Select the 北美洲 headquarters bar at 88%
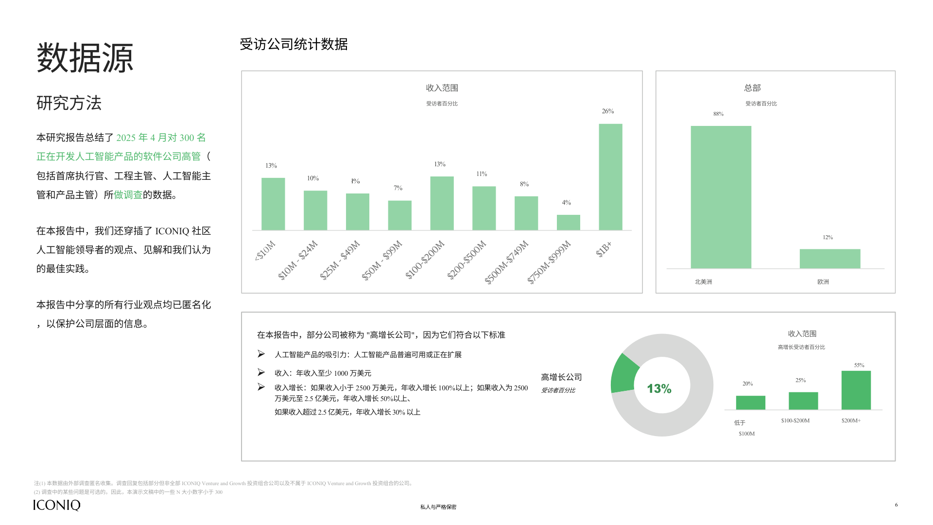This screenshot has width=933, height=525. (x=721, y=197)
